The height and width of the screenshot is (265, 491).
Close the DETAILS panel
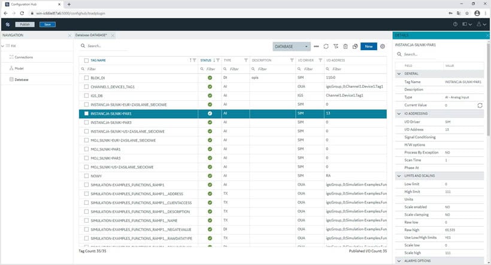[x=487, y=36]
